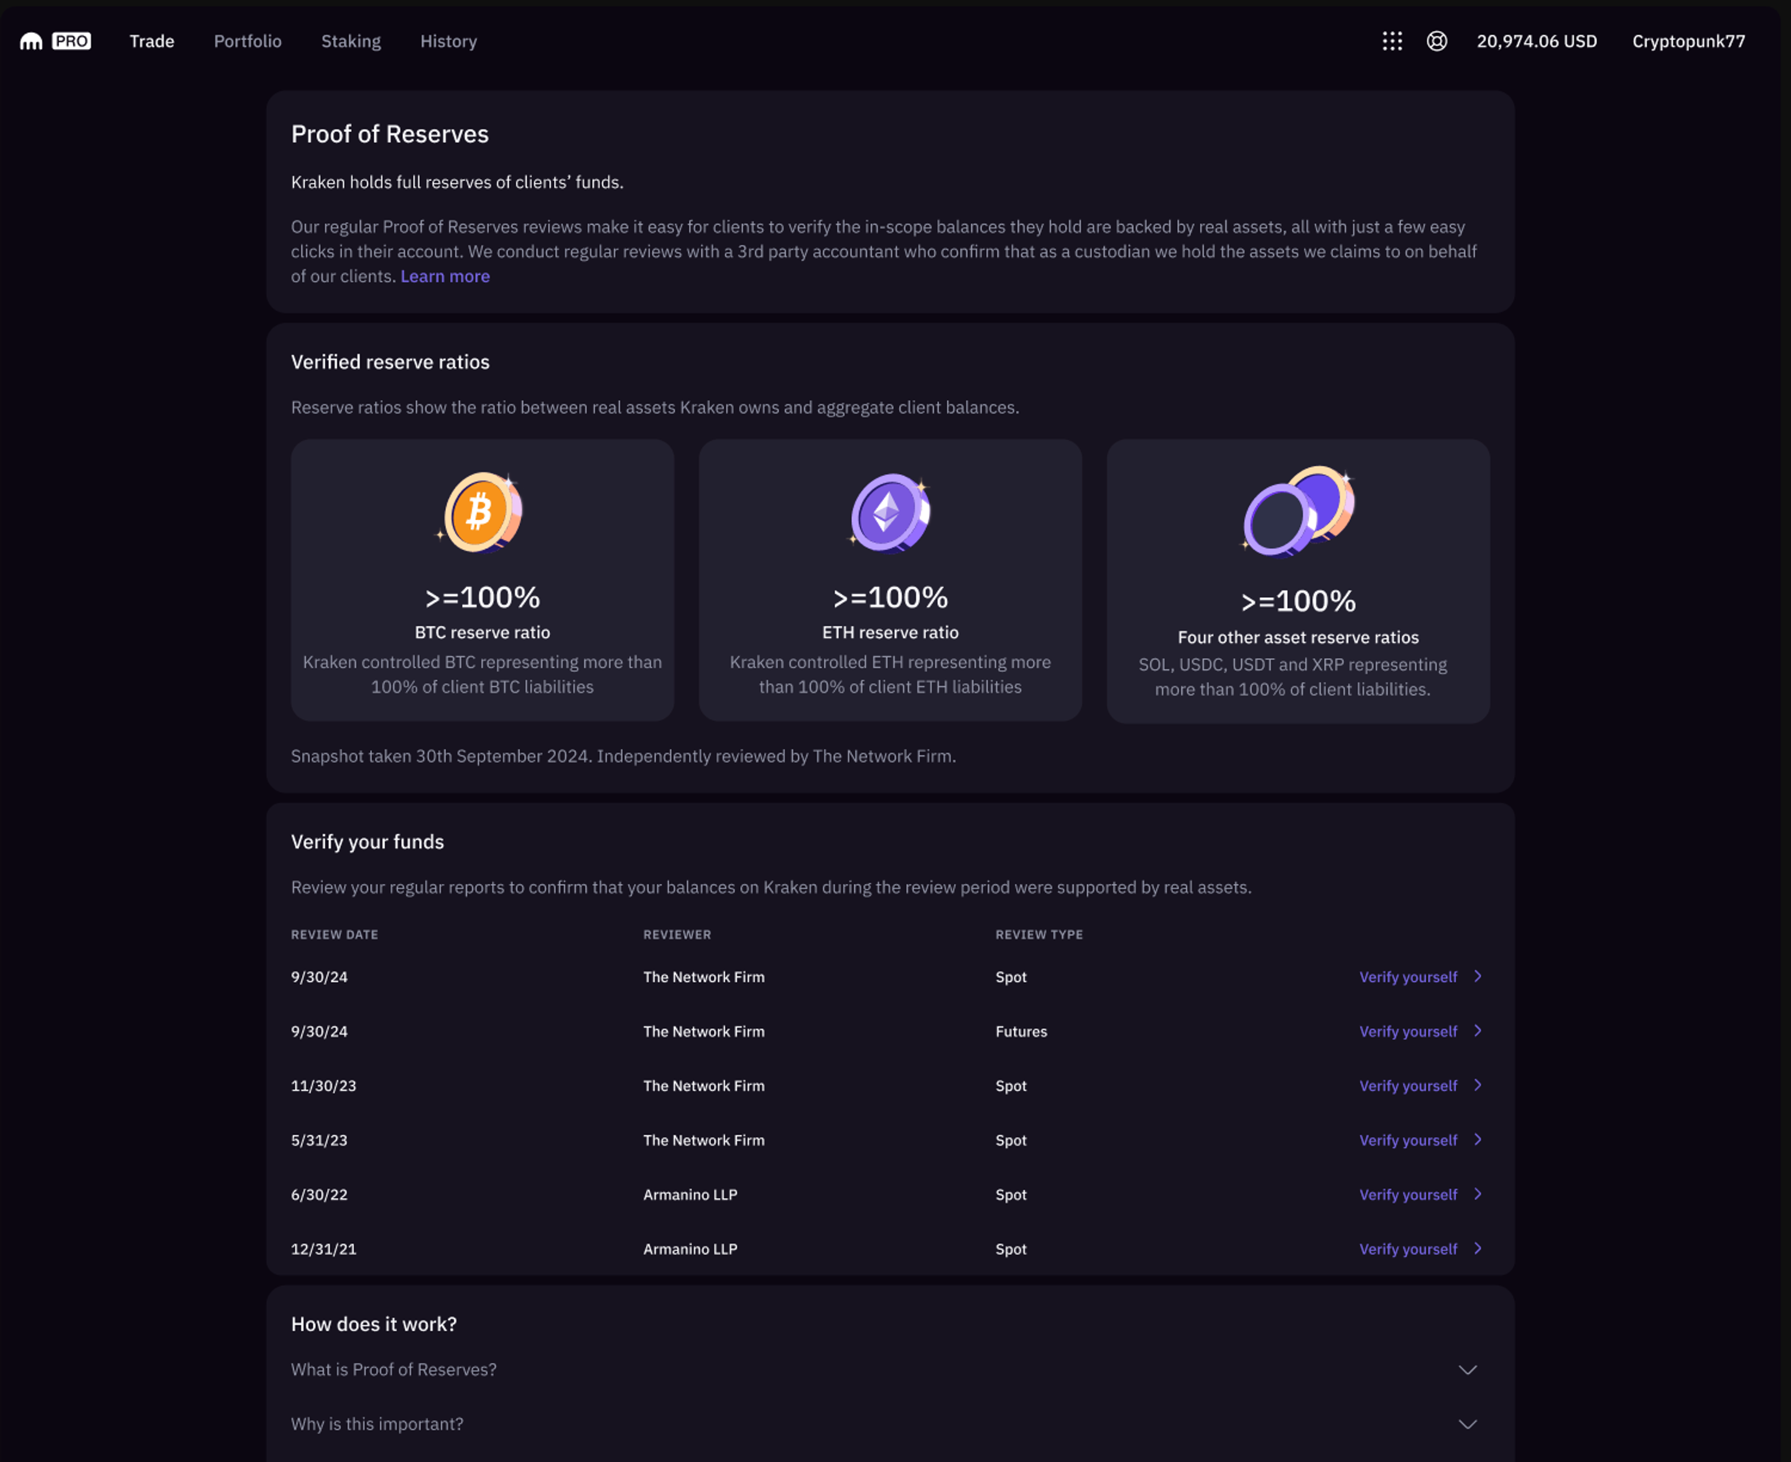Click the Cryptopunk77 account name
This screenshot has height=1462, width=1791.
click(x=1687, y=40)
